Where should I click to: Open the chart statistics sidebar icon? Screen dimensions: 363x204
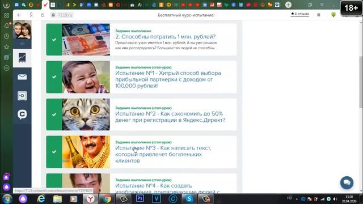pos(22,58)
